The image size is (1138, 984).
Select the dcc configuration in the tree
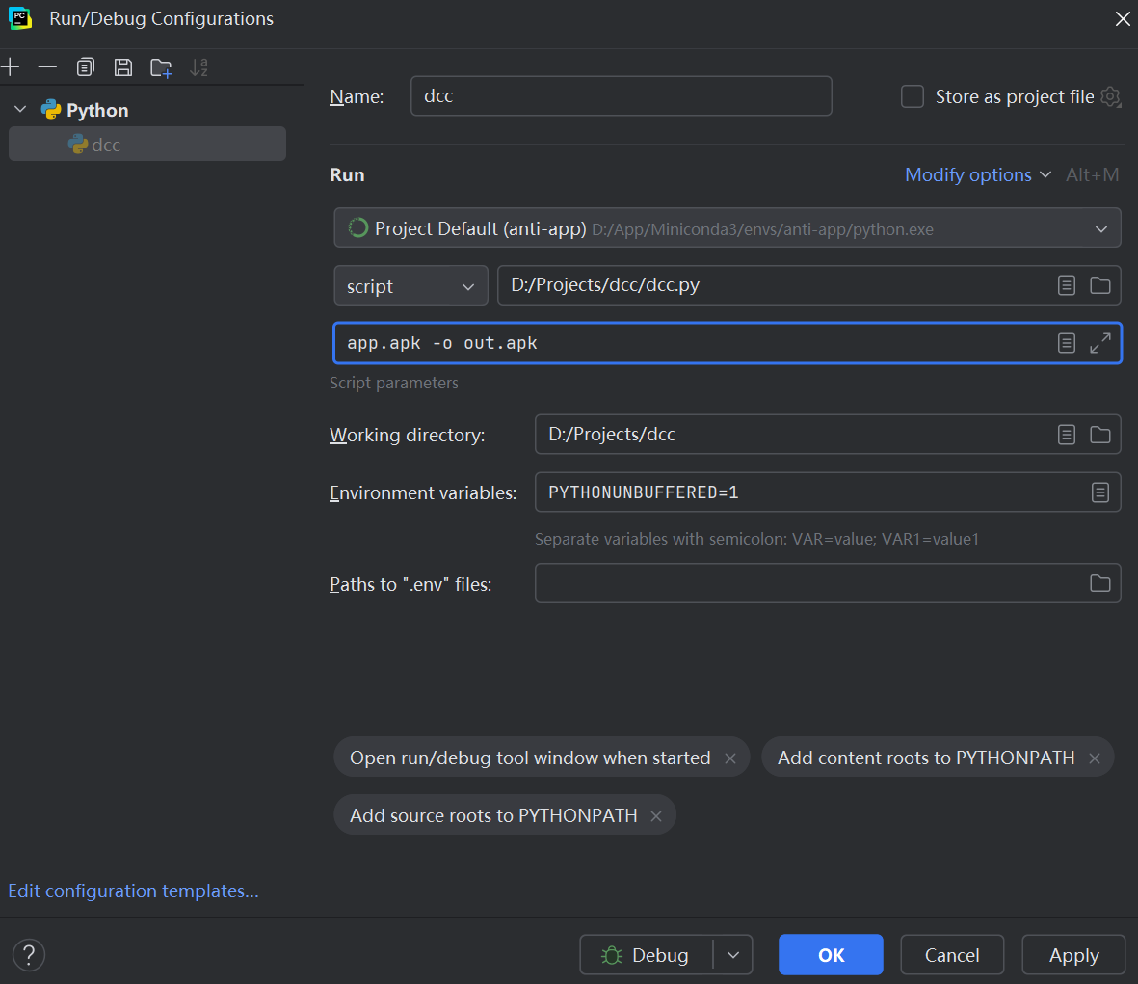147,145
